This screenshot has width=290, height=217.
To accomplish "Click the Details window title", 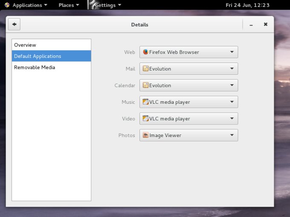I will [139, 25].
